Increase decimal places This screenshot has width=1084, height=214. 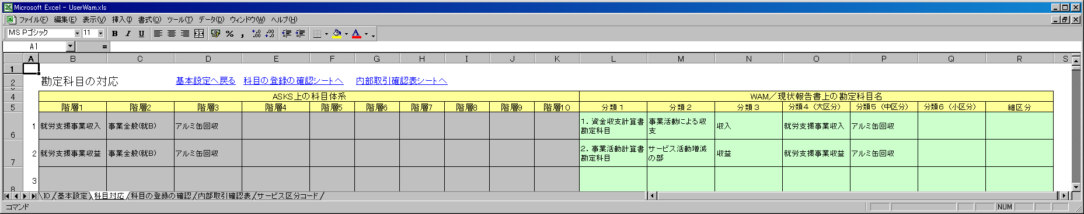coord(256,34)
